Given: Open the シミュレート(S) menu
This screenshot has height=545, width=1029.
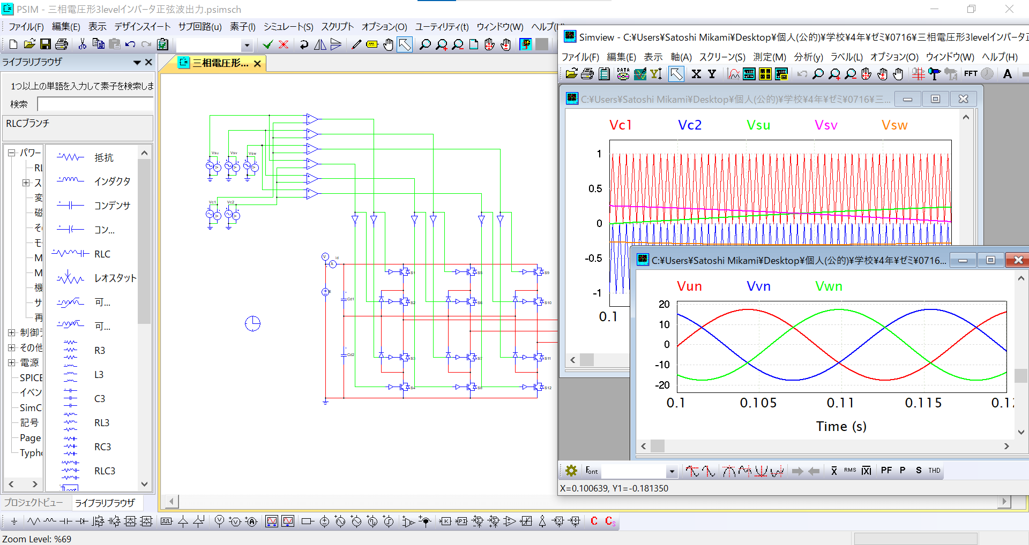Looking at the screenshot, I should coord(288,27).
